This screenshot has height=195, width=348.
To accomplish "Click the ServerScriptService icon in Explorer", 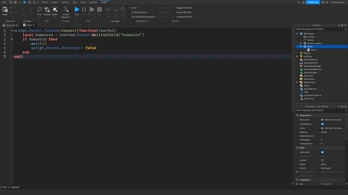I will 301,69.
